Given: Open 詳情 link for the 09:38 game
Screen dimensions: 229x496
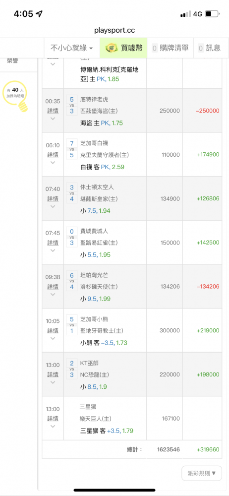Looking at the screenshot, I should 53,287.
